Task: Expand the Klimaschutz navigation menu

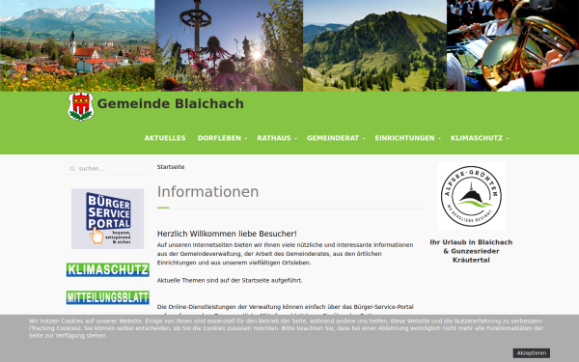Action: 480,138
